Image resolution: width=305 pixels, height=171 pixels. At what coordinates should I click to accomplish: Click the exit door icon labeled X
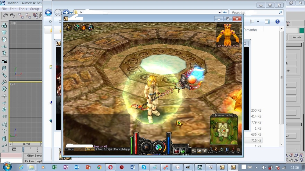(239, 150)
